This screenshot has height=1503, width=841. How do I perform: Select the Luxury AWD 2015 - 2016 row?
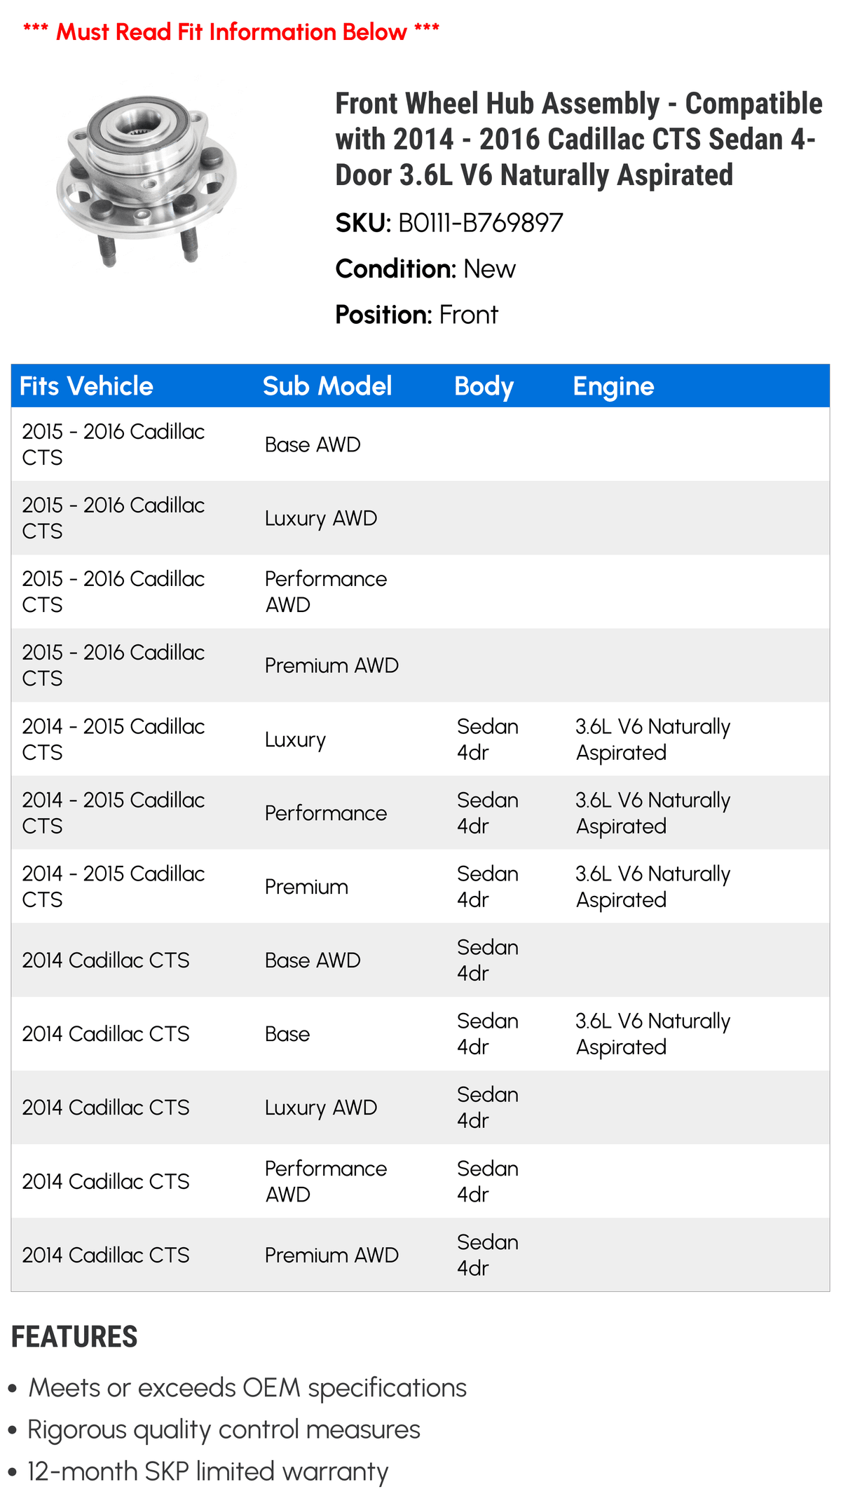pyautogui.click(x=420, y=518)
